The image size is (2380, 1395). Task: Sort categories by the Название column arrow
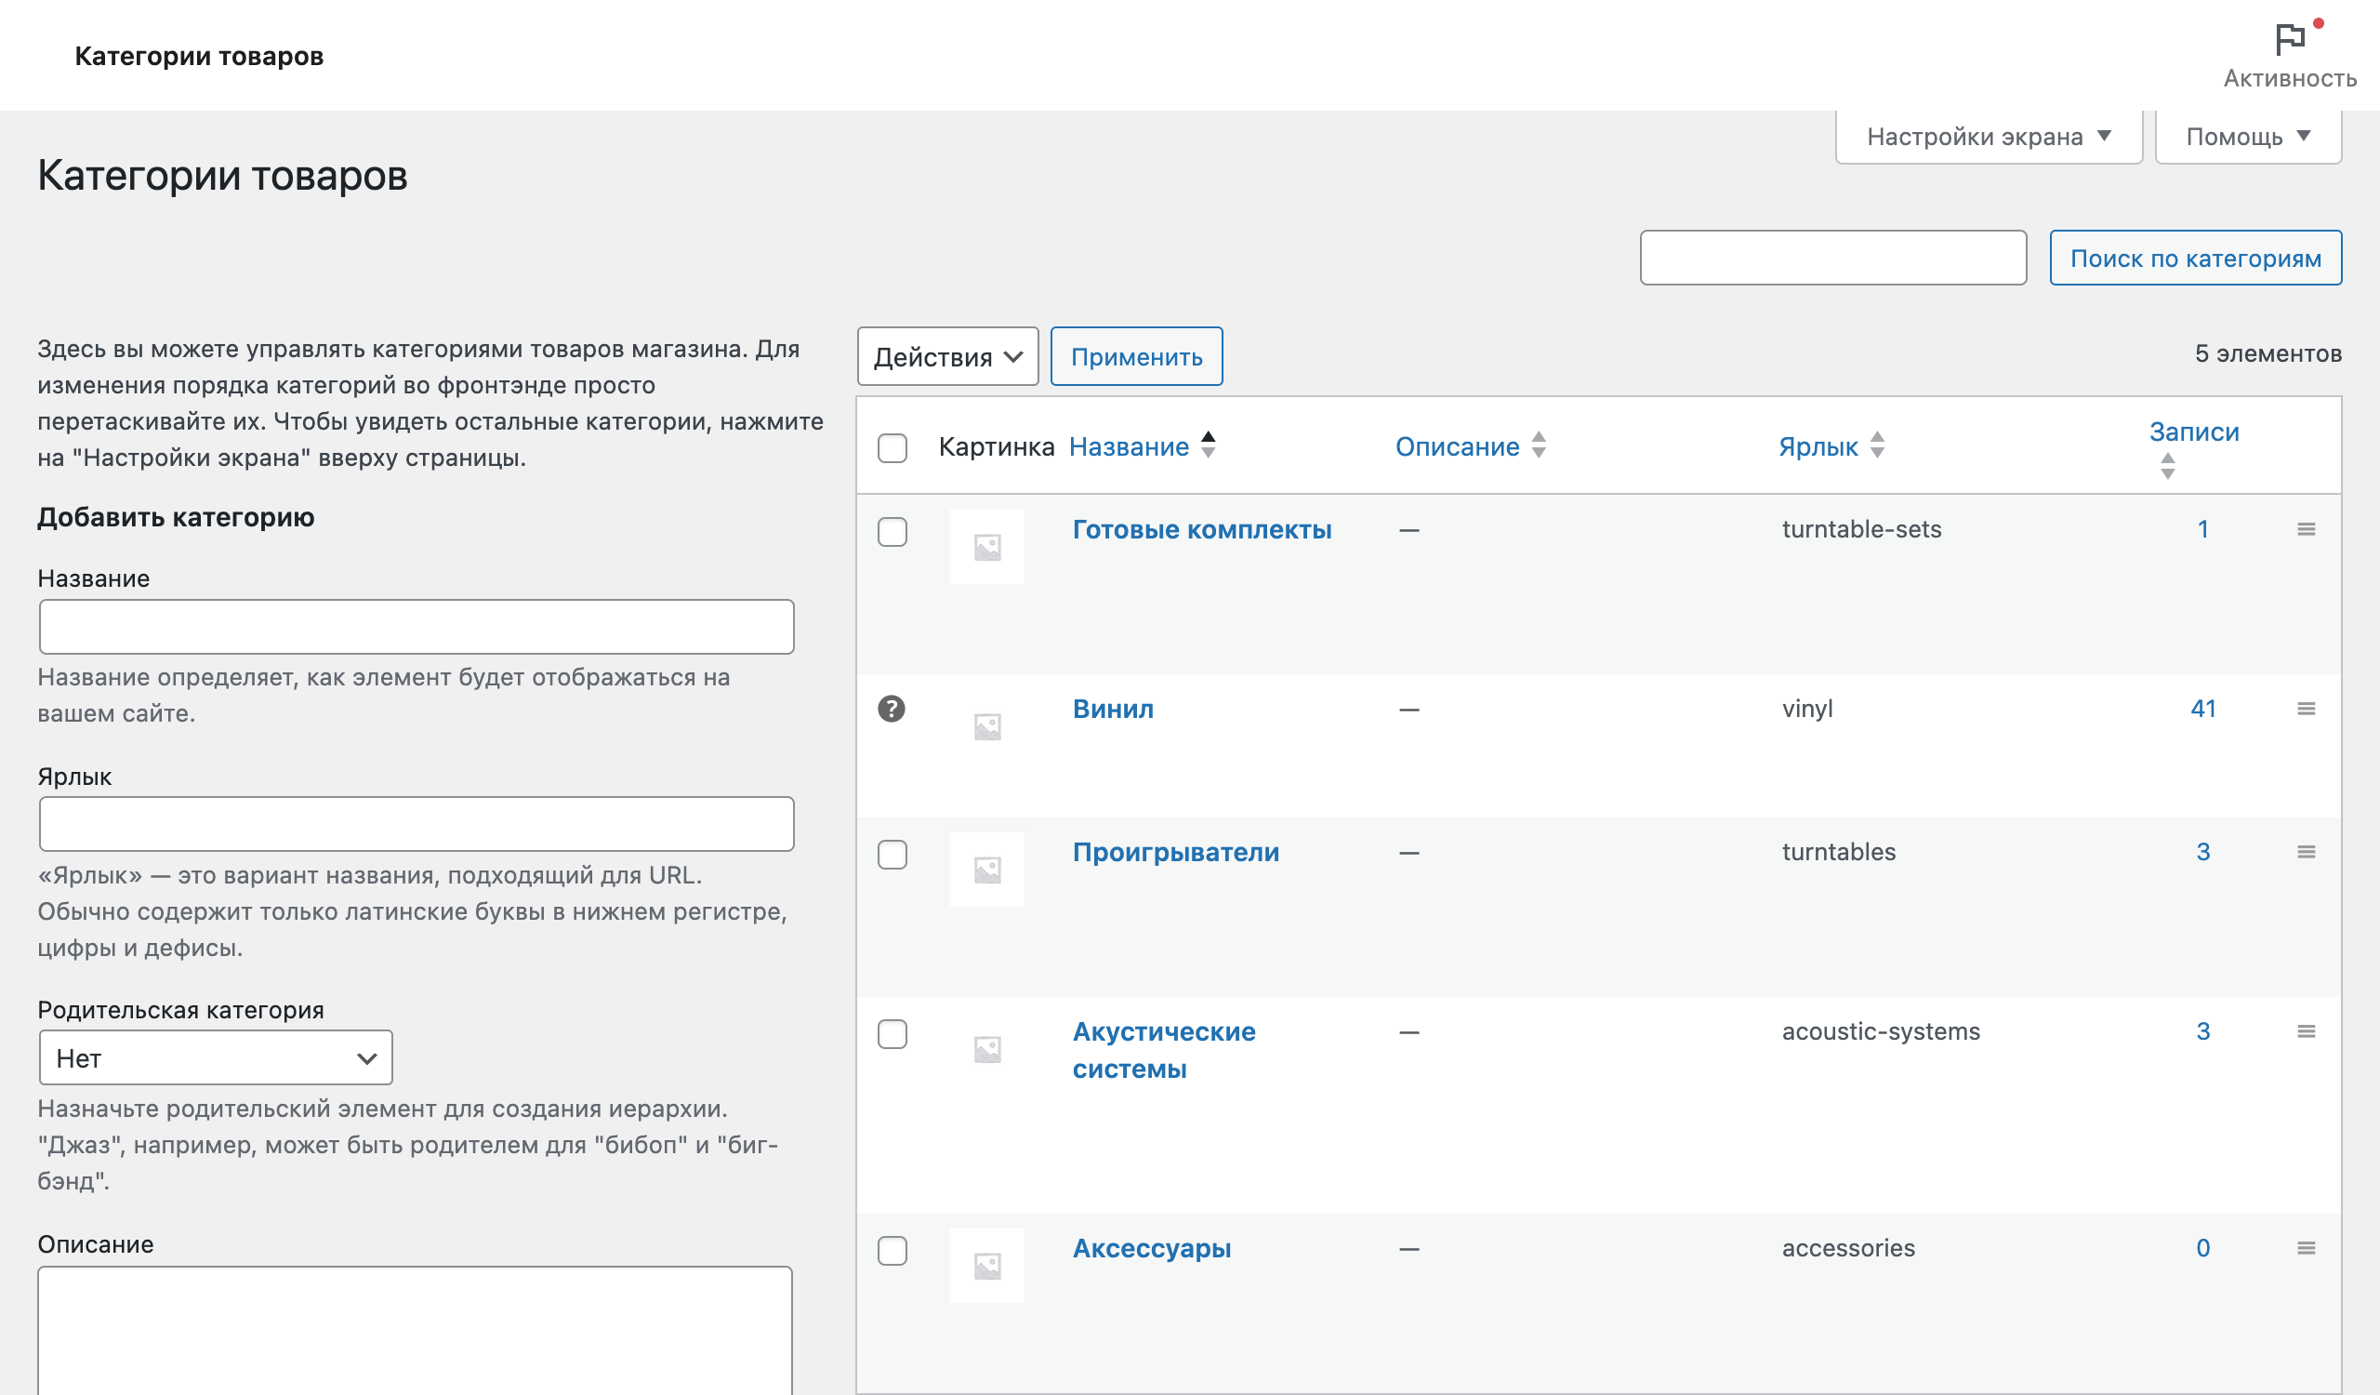pyautogui.click(x=1208, y=445)
